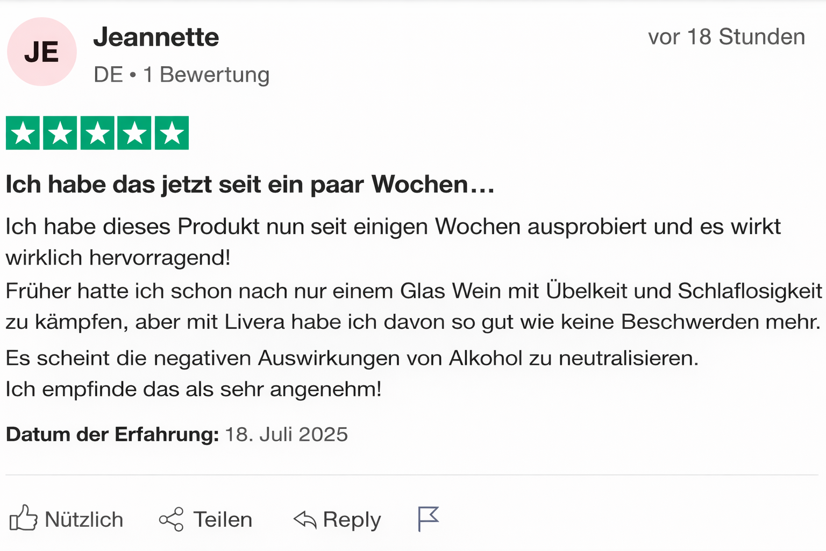Flag this review using the flag icon
The image size is (826, 551).
[x=428, y=519]
